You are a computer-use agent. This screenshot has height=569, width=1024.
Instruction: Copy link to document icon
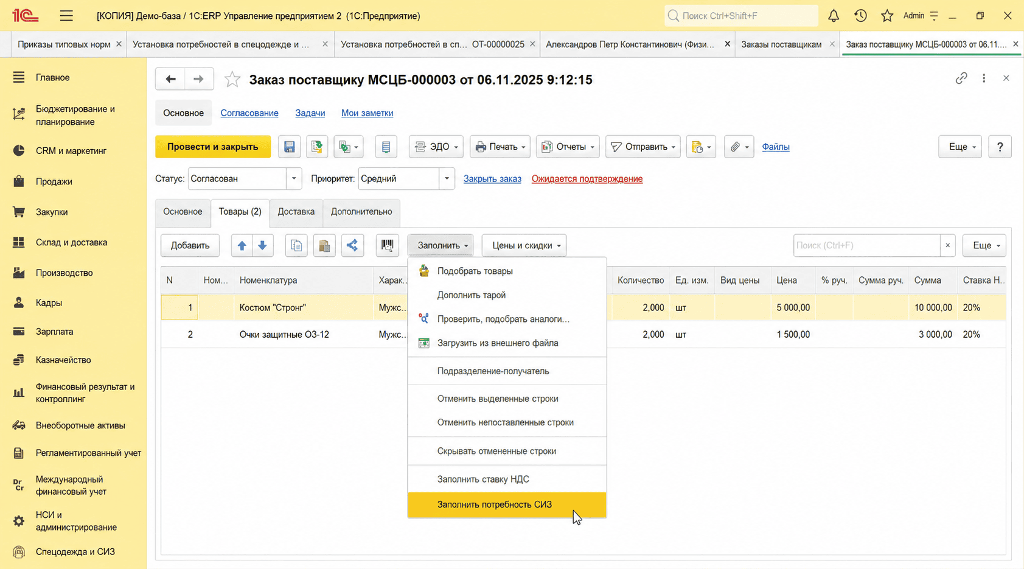961,79
